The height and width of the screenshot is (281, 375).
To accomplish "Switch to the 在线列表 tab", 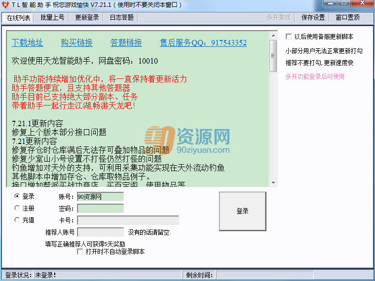I will point(18,18).
